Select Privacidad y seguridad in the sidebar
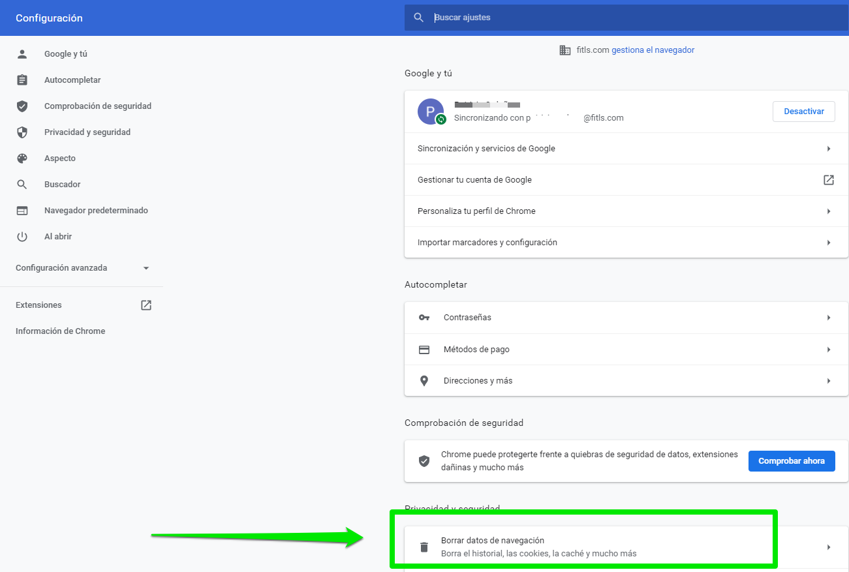This screenshot has height=572, width=849. pyautogui.click(x=87, y=132)
